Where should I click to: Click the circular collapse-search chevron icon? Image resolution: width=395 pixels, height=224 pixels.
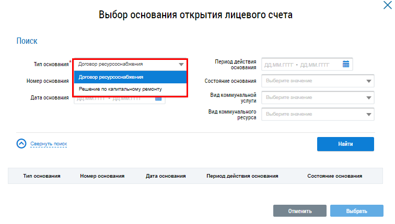coord(21,144)
